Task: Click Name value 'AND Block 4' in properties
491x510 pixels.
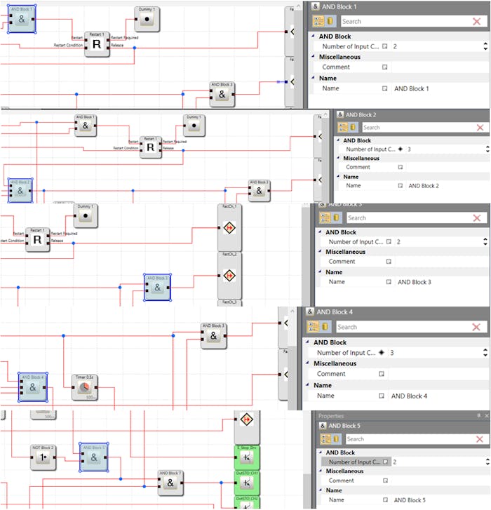Action: [409, 396]
